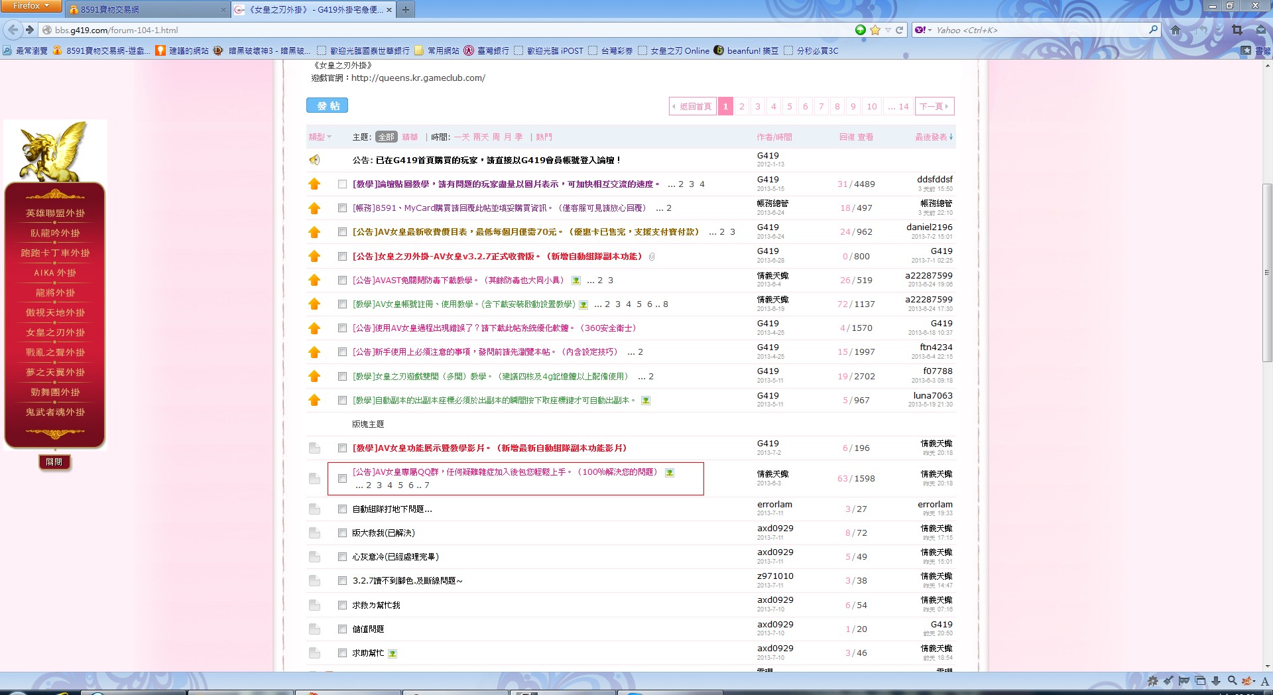Screen dimensions: 1273x695
Task: Click the image icon next to AVAST thread
Action: (x=576, y=281)
